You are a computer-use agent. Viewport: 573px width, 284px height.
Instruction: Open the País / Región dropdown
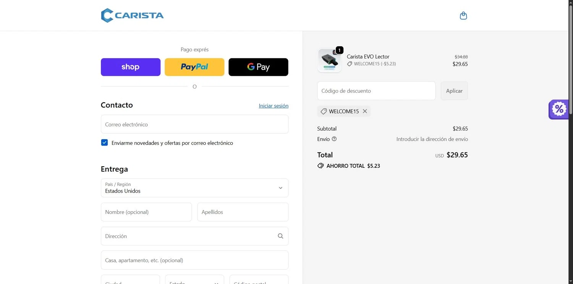(194, 188)
